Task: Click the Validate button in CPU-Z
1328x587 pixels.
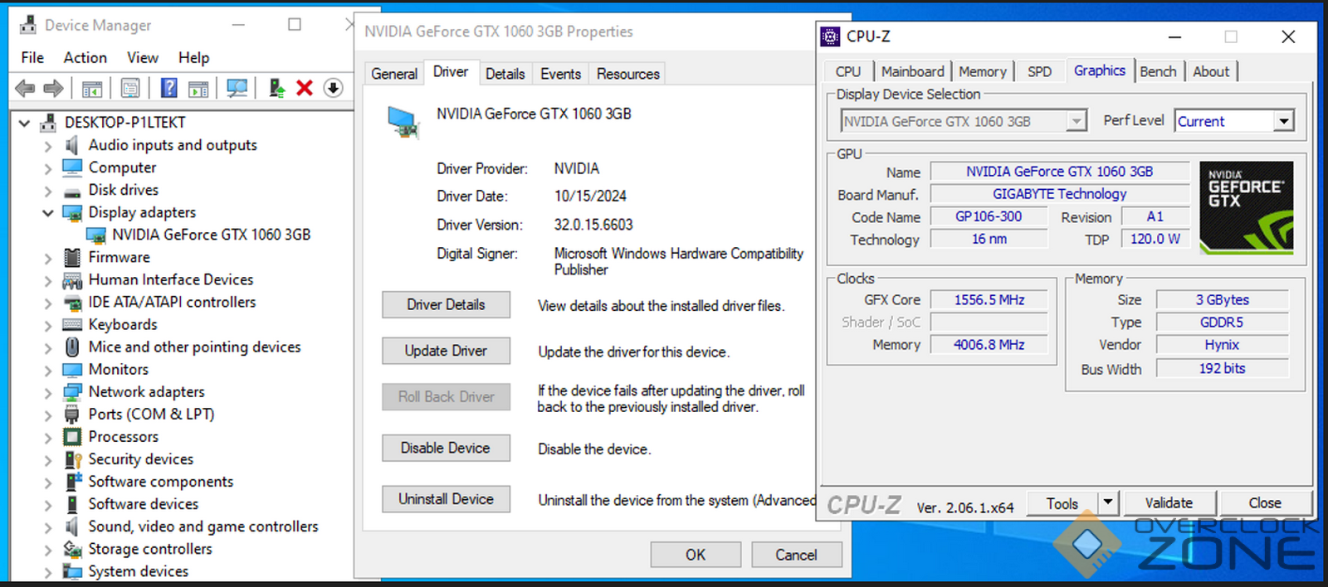Action: pyautogui.click(x=1169, y=502)
